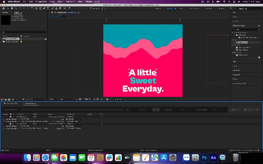Select the Rectangle shape tool
Screen dimensions: 263x164
tap(41, 8)
